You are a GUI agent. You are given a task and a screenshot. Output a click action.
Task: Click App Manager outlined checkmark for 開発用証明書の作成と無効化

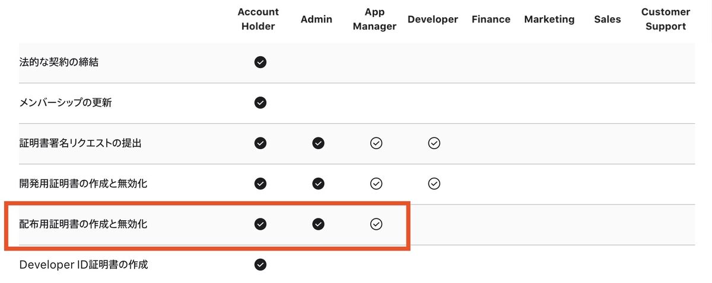pyautogui.click(x=376, y=184)
